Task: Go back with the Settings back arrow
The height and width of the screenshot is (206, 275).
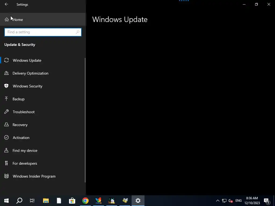Action: click(x=6, y=4)
